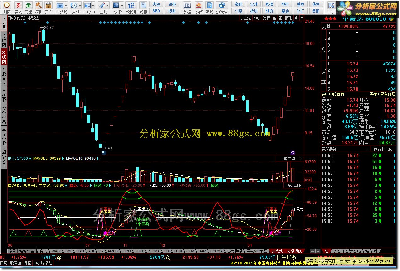Click the 设置 settings tab
This screenshot has height=271, width=400.
coord(12,251)
